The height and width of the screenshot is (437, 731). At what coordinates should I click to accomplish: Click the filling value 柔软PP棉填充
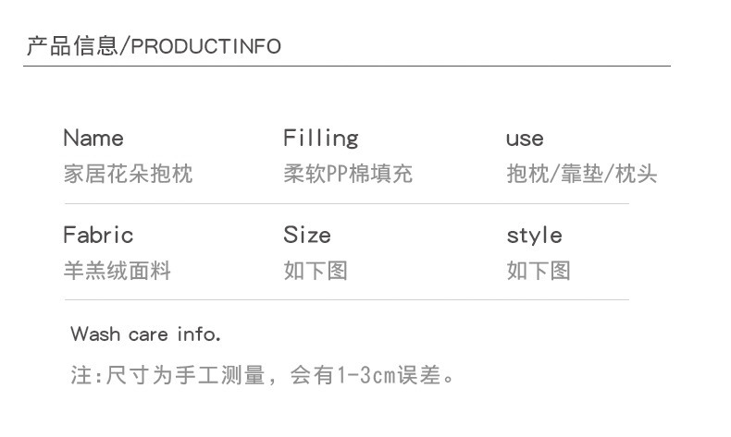click(348, 174)
